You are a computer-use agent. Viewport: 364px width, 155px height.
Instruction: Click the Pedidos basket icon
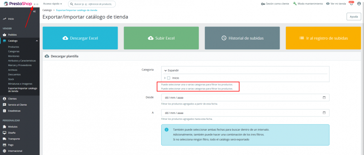(x=4, y=35)
